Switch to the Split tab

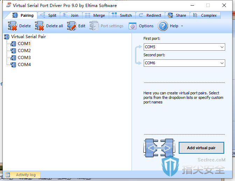click(49, 15)
